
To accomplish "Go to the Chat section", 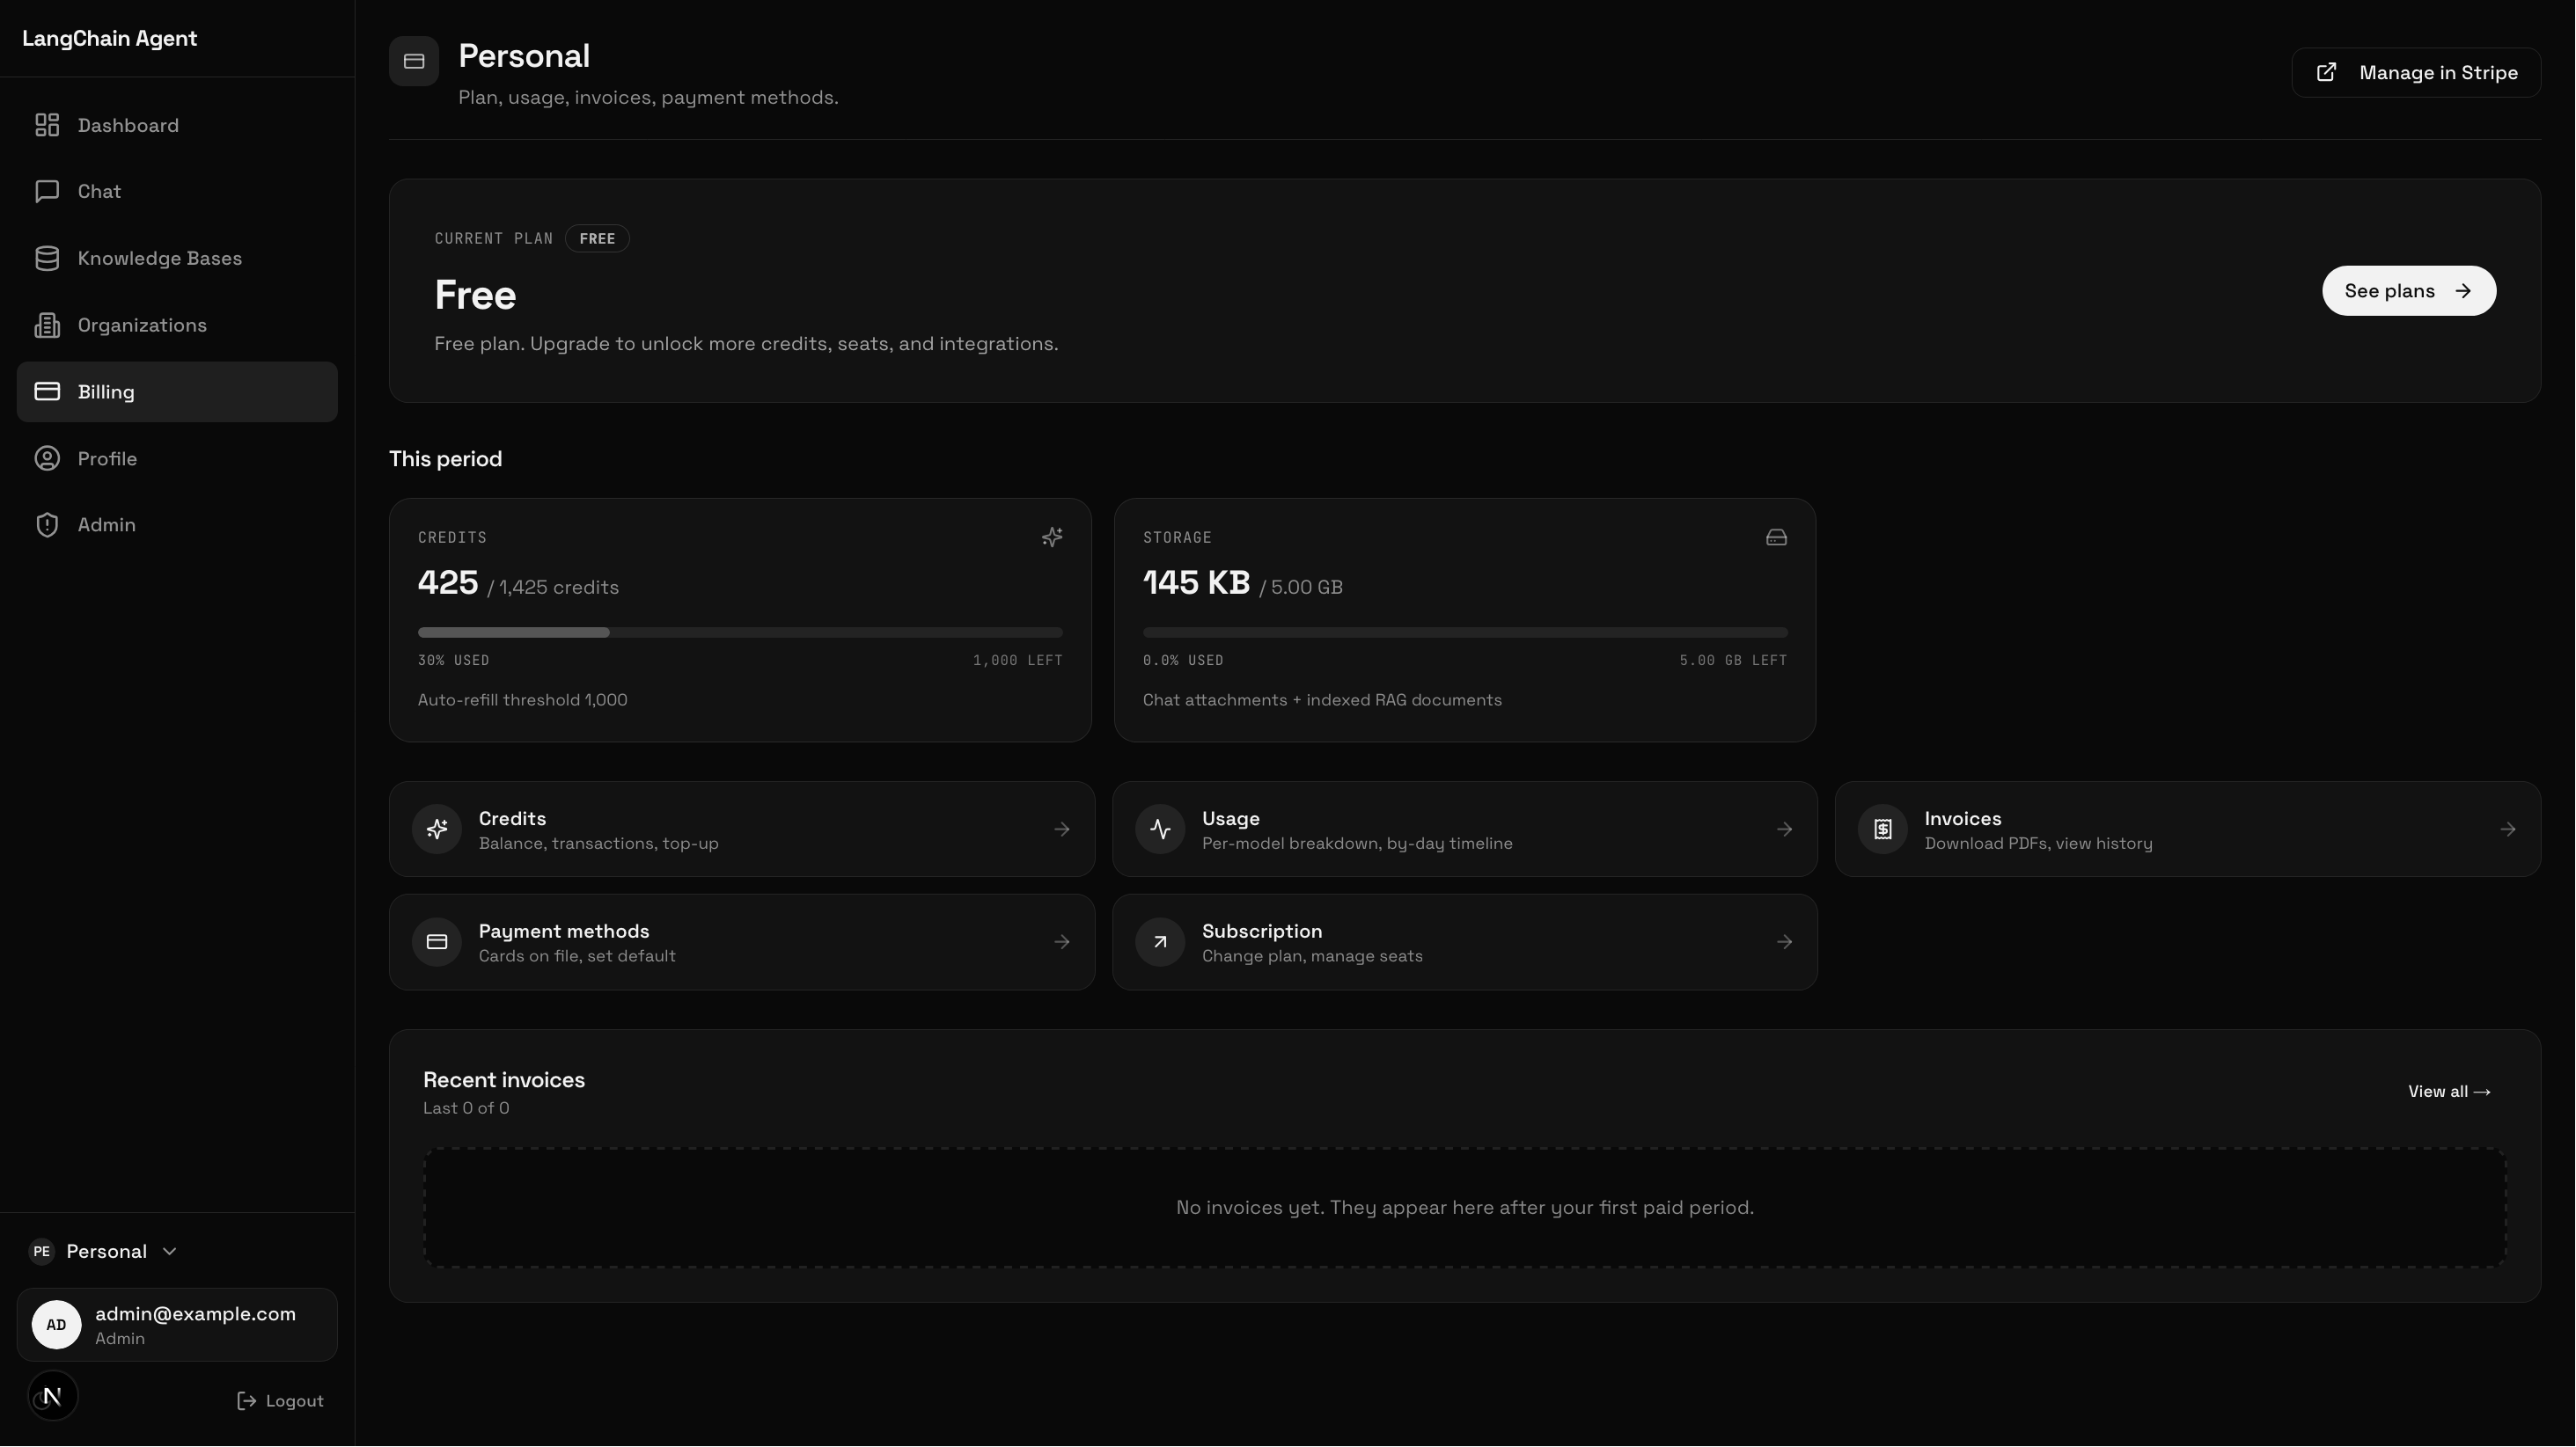I will (177, 191).
